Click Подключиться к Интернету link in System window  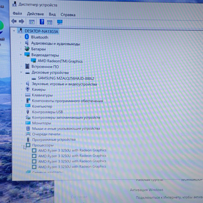[170, 198]
